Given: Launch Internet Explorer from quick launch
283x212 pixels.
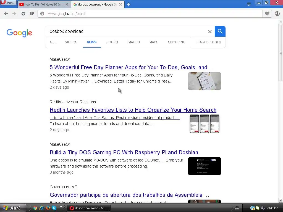Looking at the screenshot, I should pyautogui.click(x=41, y=208).
